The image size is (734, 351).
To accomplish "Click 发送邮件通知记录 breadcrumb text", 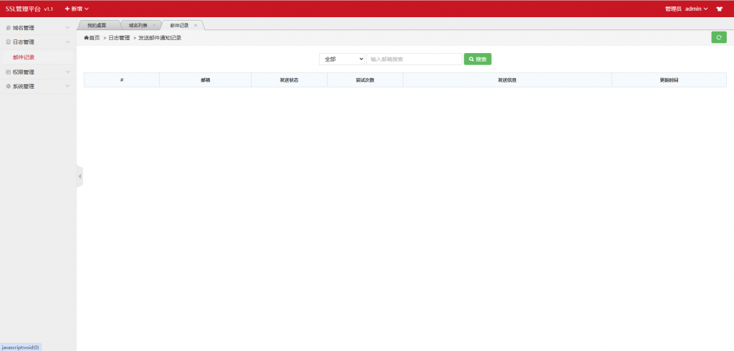I will (160, 38).
